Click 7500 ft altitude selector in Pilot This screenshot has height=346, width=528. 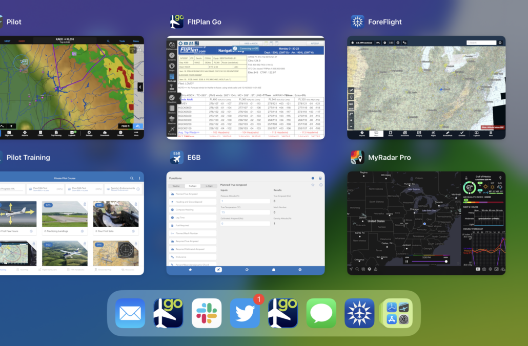tap(125, 126)
